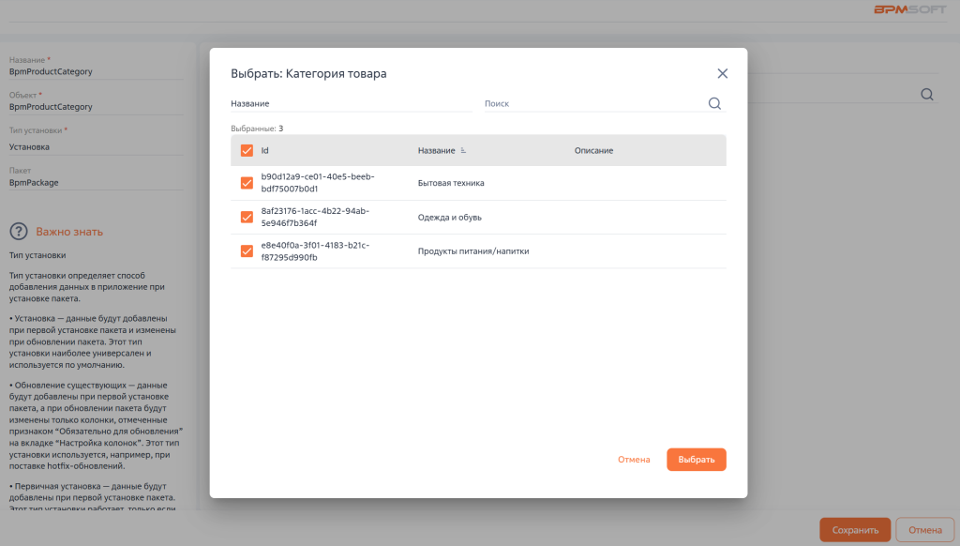960x546 pixels.
Task: Uncheck the Бытовая техника row checkbox
Action: tap(247, 183)
